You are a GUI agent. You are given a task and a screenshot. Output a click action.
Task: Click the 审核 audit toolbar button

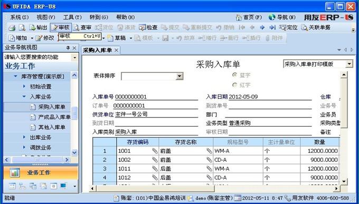click(61, 27)
